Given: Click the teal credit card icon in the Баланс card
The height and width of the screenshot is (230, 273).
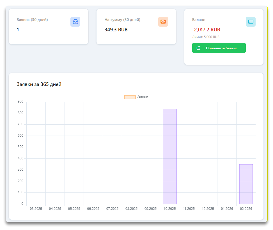Looking at the screenshot, I should click(x=251, y=22).
